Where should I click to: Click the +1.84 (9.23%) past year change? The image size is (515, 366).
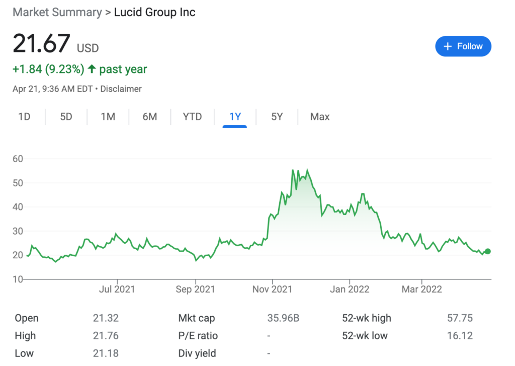[x=80, y=69]
